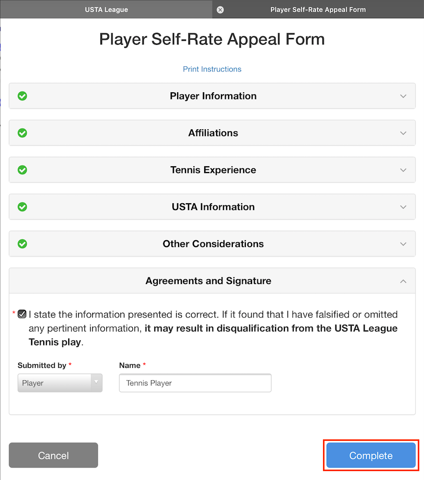Expand the Tennis Experience section chevron
Screen dimensions: 424x480
click(x=403, y=170)
